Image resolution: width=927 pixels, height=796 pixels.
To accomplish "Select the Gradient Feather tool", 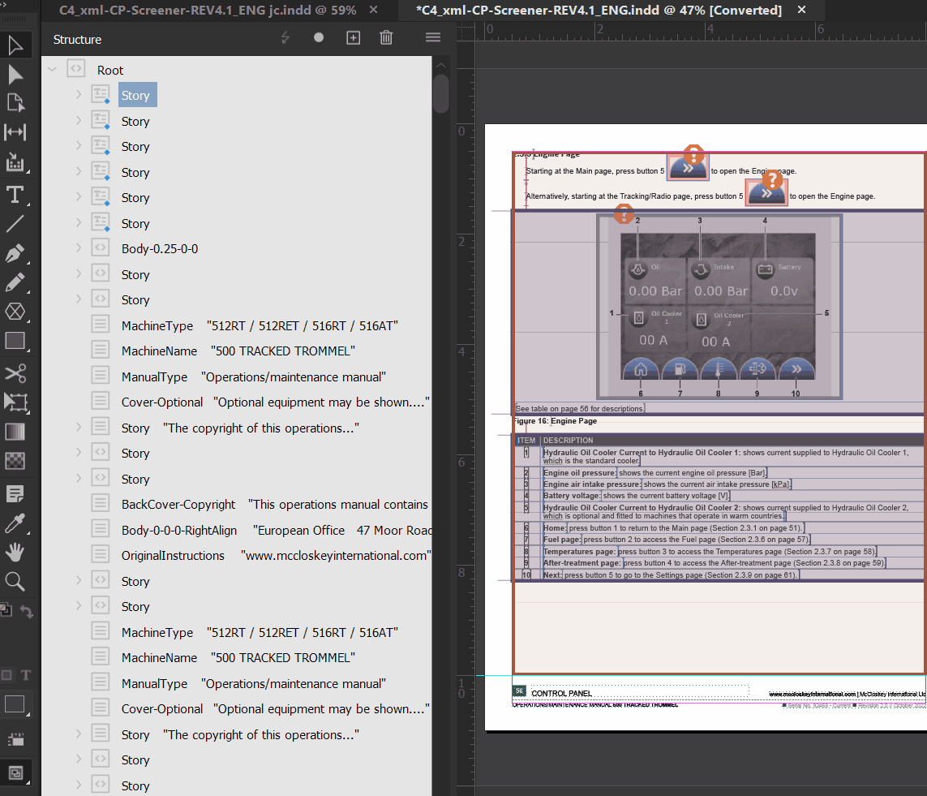I will point(15,461).
